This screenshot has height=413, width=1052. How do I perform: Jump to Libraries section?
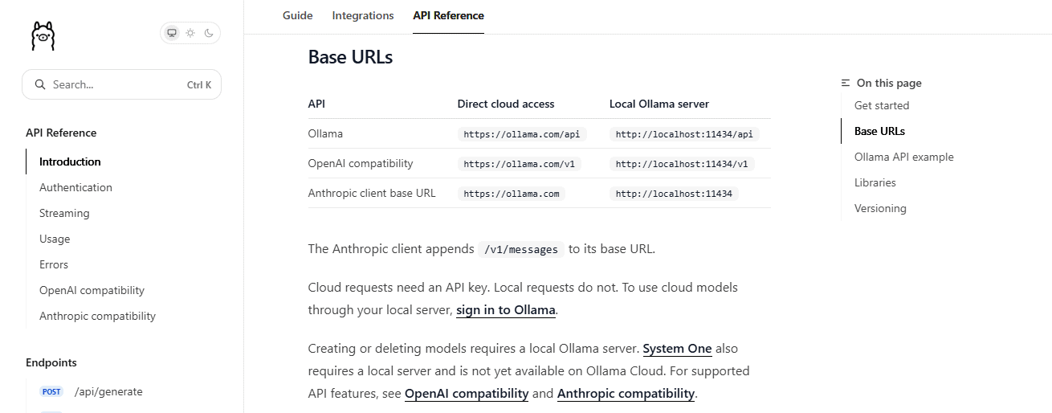coord(875,182)
